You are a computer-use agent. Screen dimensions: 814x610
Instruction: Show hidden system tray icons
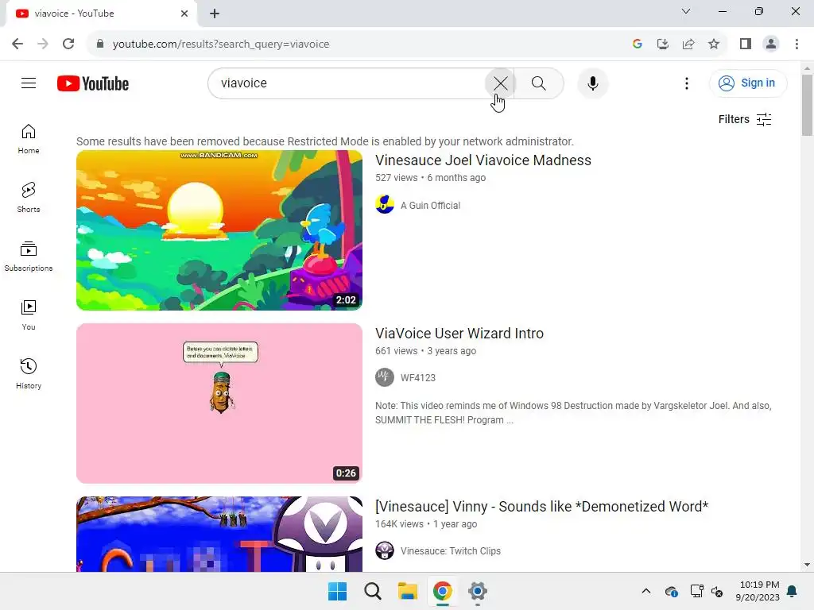645,591
